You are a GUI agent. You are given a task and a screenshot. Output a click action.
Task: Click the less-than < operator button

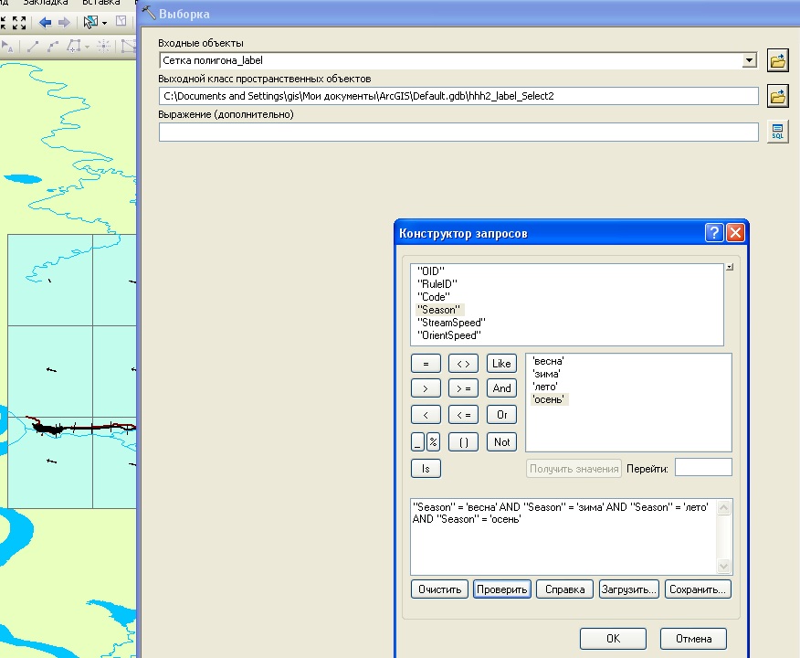click(426, 415)
